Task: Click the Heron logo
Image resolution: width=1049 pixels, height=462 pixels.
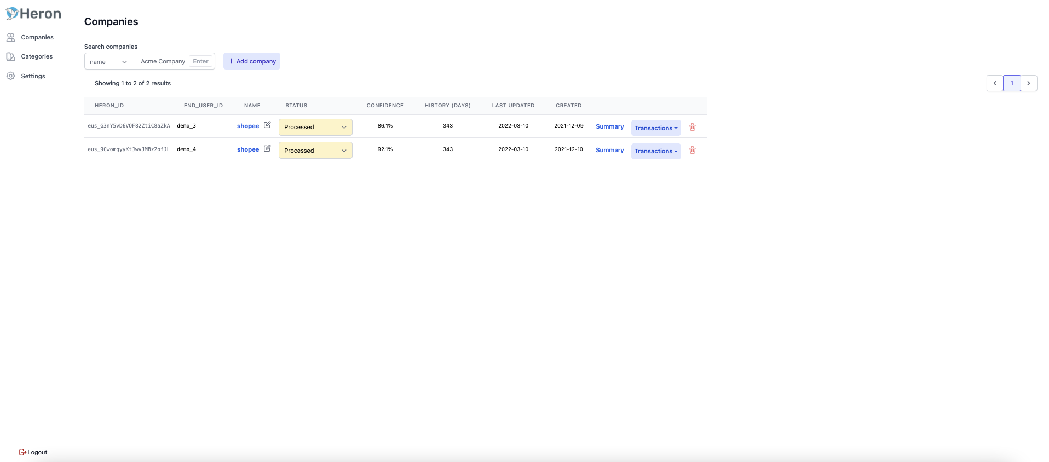Action: pyautogui.click(x=33, y=14)
